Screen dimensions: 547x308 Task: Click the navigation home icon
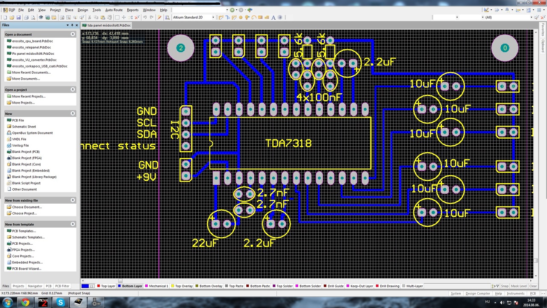point(250,10)
